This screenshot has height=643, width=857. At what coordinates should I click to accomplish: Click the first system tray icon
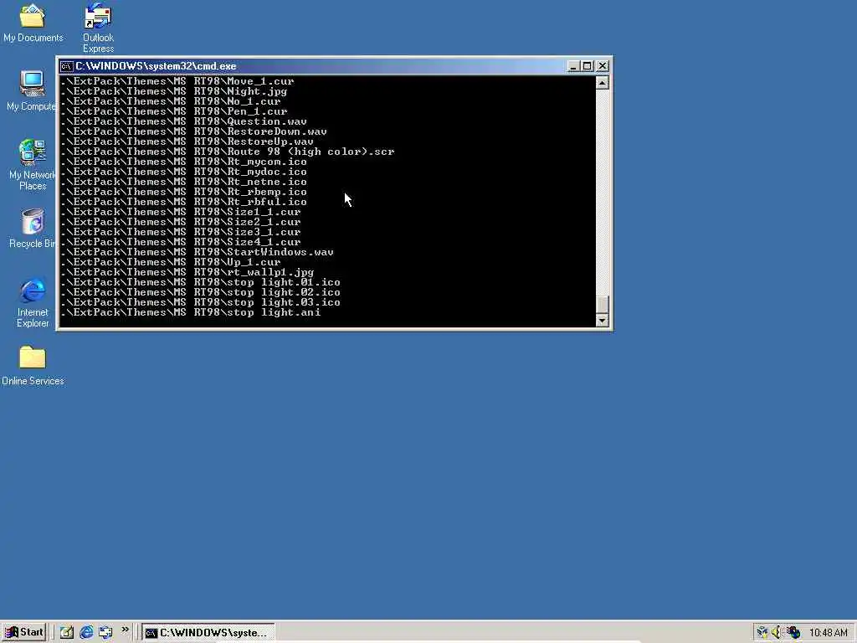click(762, 633)
